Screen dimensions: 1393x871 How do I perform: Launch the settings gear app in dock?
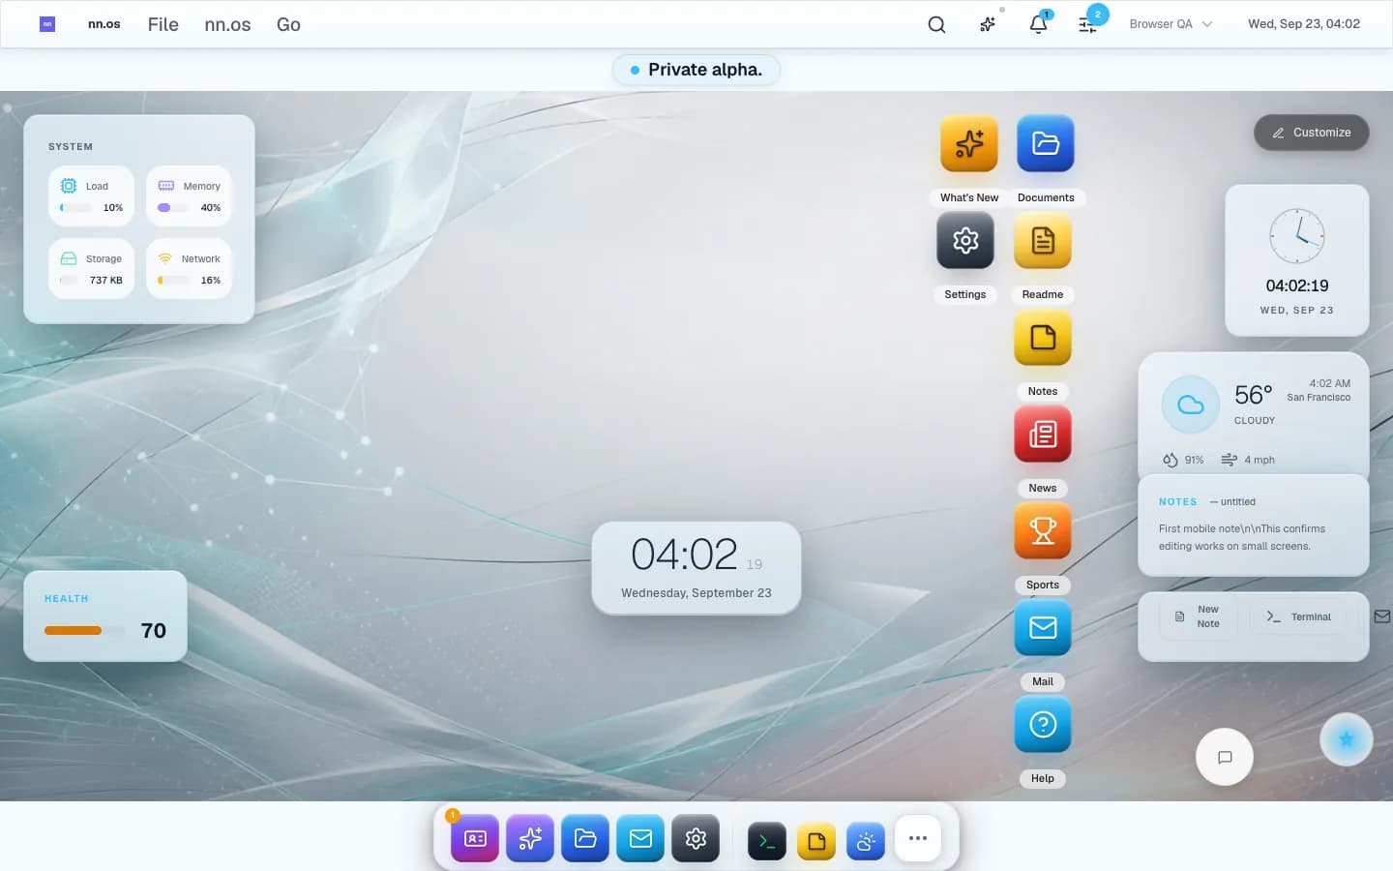pos(696,839)
